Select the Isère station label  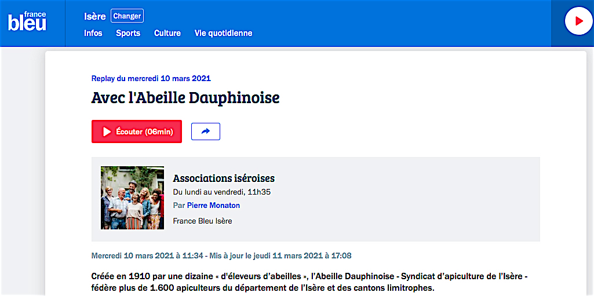click(x=94, y=17)
